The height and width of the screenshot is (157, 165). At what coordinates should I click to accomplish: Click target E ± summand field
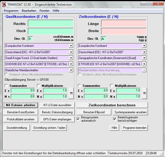pos(96,90)
